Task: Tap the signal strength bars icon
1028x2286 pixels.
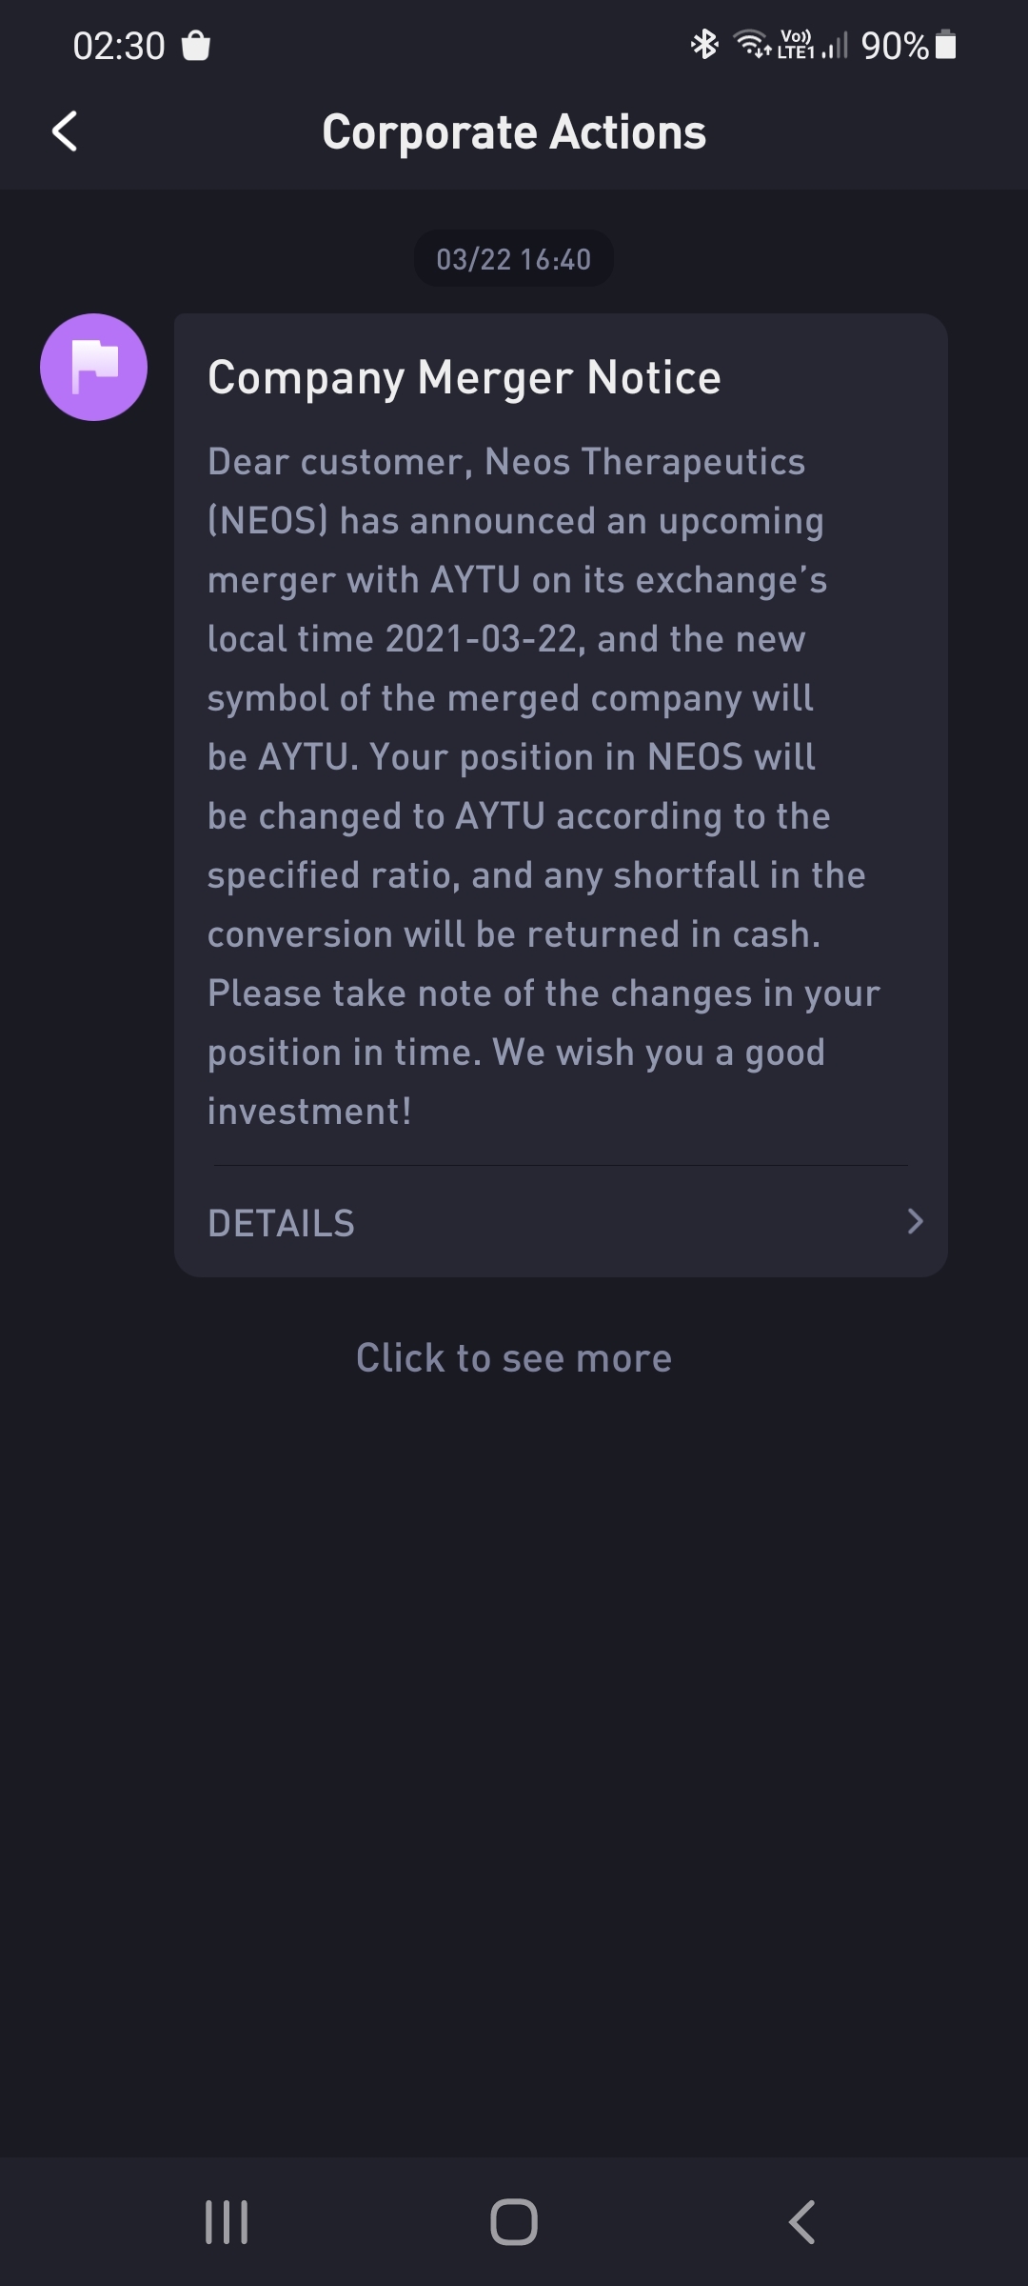Action: (x=835, y=46)
